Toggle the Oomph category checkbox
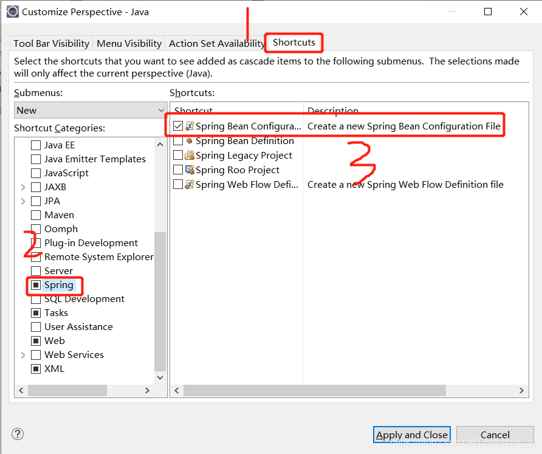This screenshot has height=454, width=542. [36, 229]
